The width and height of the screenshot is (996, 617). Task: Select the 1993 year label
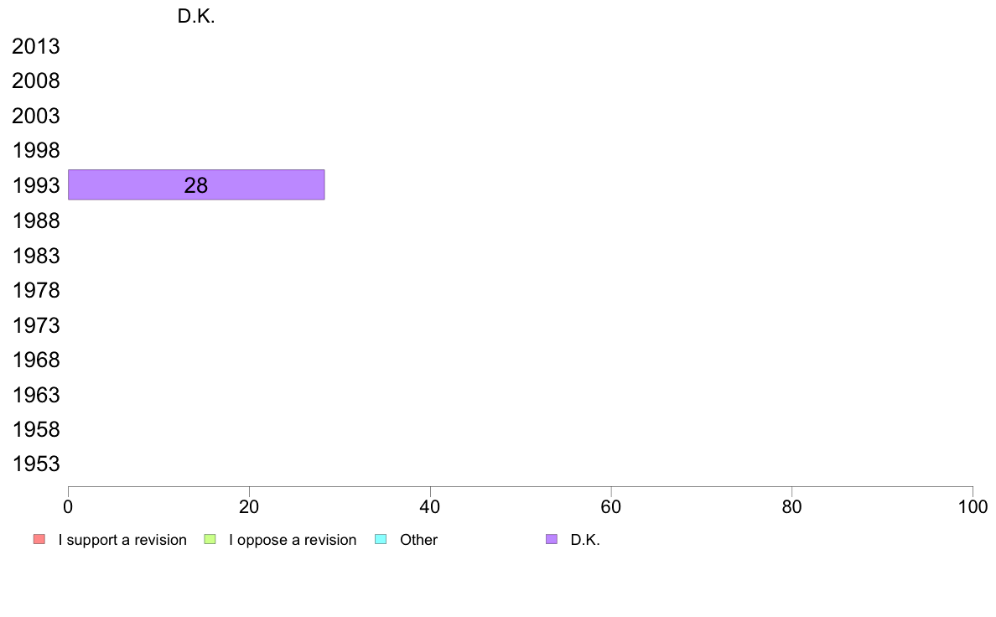(35, 185)
